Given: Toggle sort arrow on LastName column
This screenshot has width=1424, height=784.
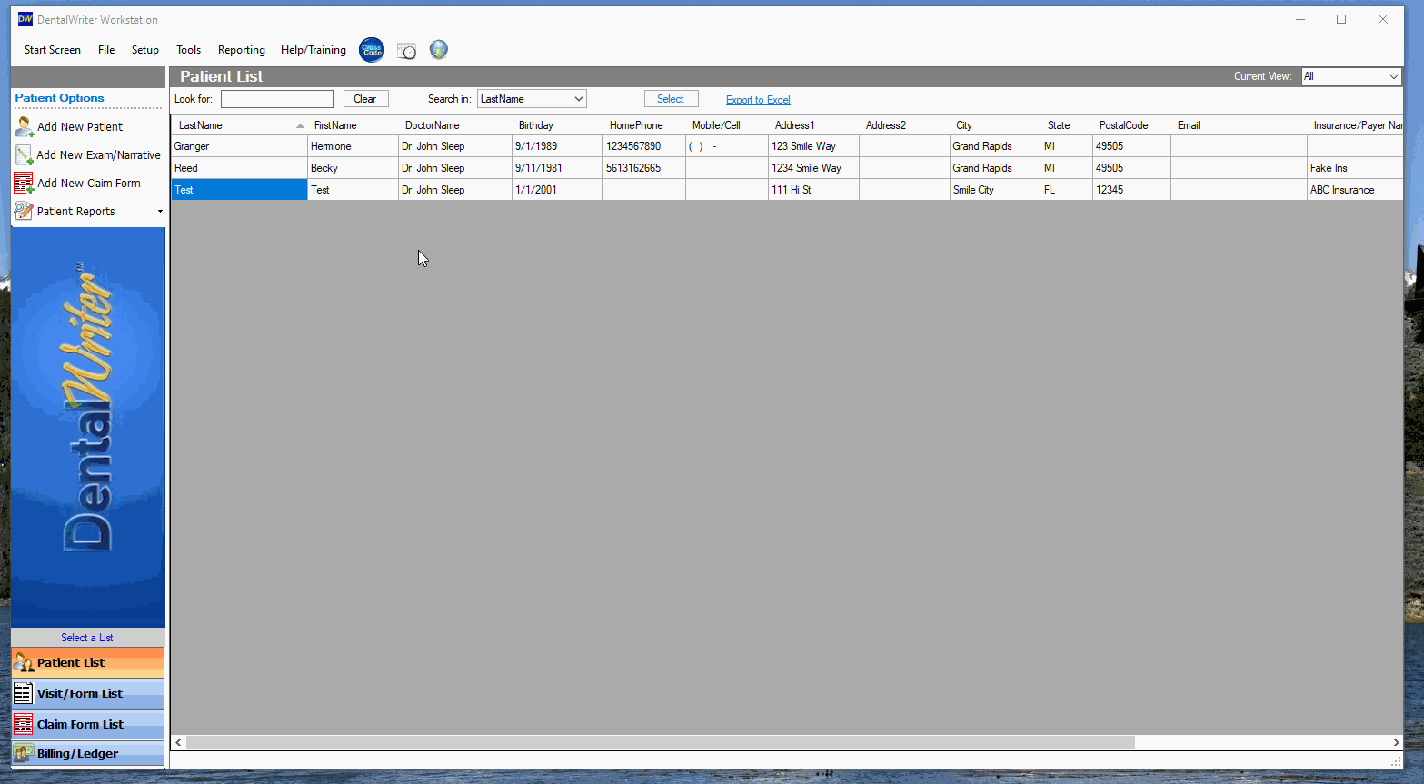Looking at the screenshot, I should (x=300, y=125).
